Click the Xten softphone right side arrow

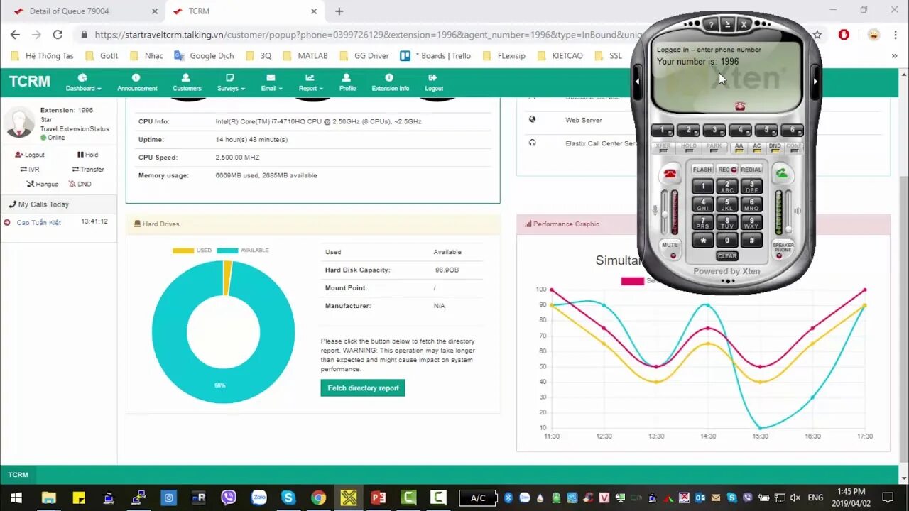[815, 81]
